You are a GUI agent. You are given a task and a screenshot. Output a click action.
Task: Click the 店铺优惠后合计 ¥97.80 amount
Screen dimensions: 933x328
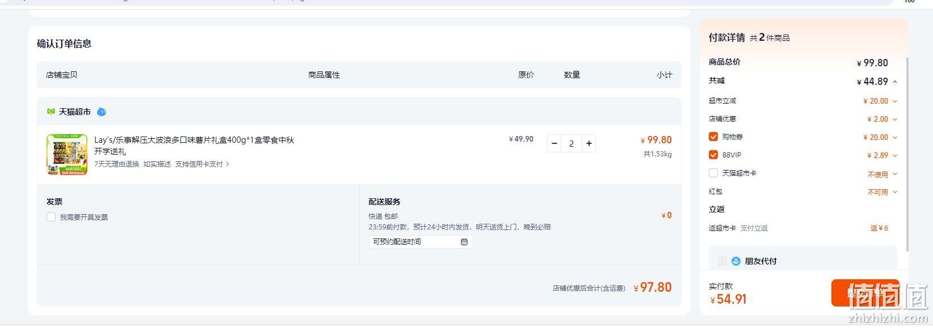[x=653, y=288]
